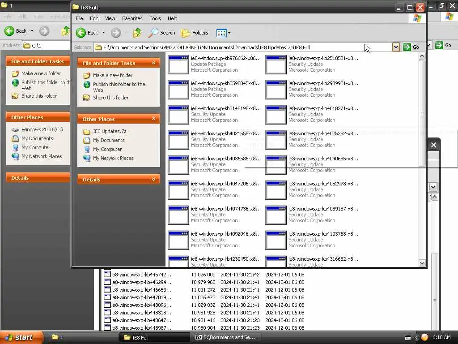Switch to 7-Zip E:\Documents taskbar button
This screenshot has width=458, height=344.
pos(226,338)
